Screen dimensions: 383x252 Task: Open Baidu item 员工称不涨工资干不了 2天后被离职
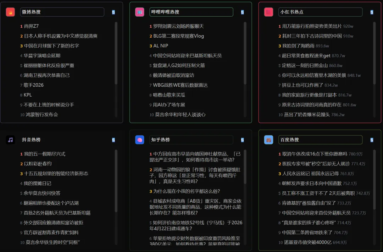pyautogui.click(x=318, y=193)
